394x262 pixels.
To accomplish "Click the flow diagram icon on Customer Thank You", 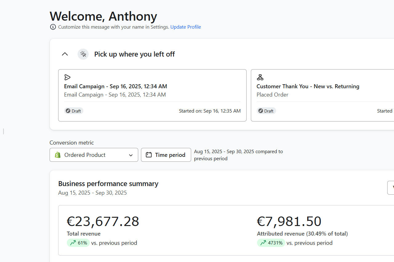I will [260, 77].
